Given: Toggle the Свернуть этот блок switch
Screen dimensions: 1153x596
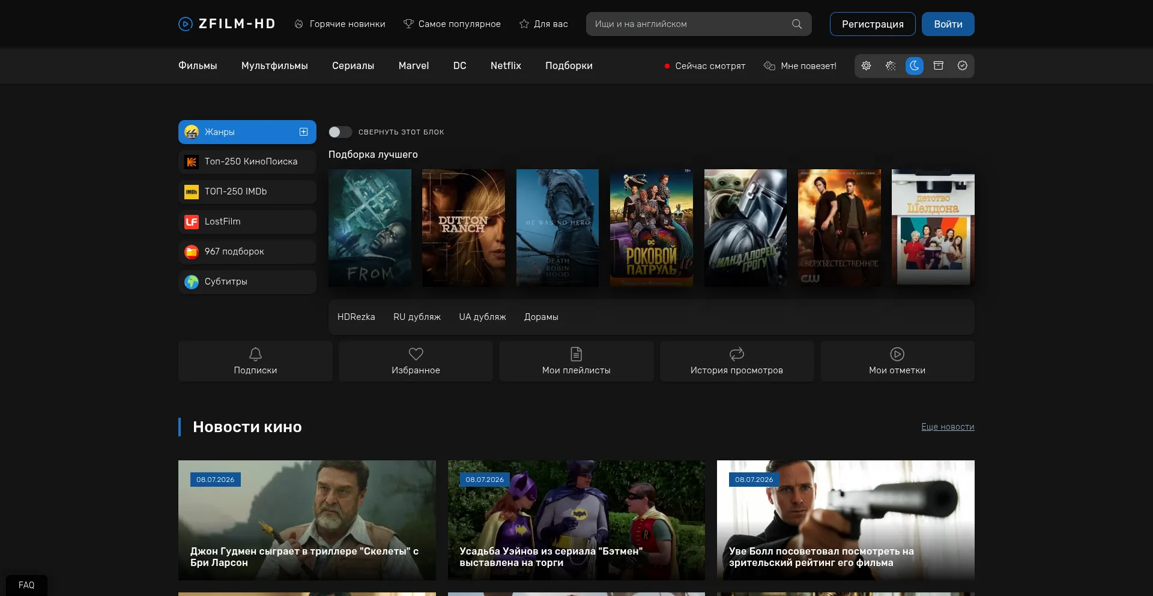Looking at the screenshot, I should pyautogui.click(x=340, y=132).
